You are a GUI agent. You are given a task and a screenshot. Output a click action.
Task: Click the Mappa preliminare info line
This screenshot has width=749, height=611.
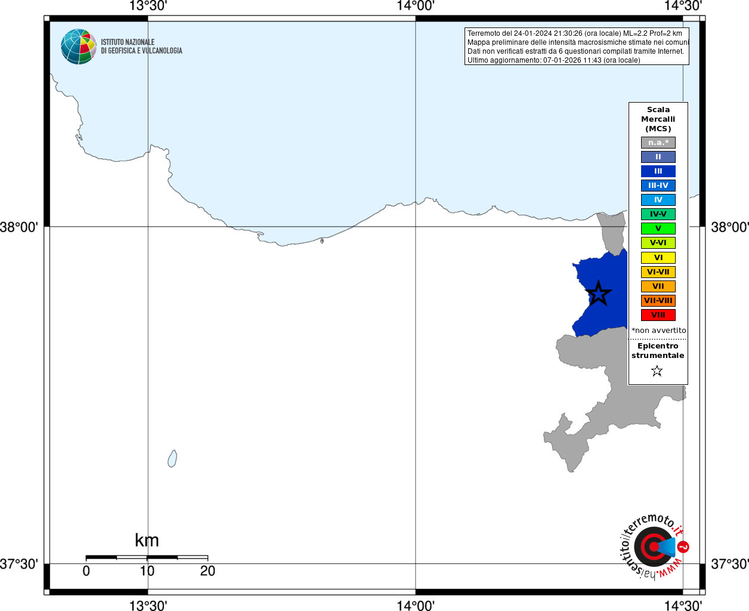pyautogui.click(x=578, y=42)
